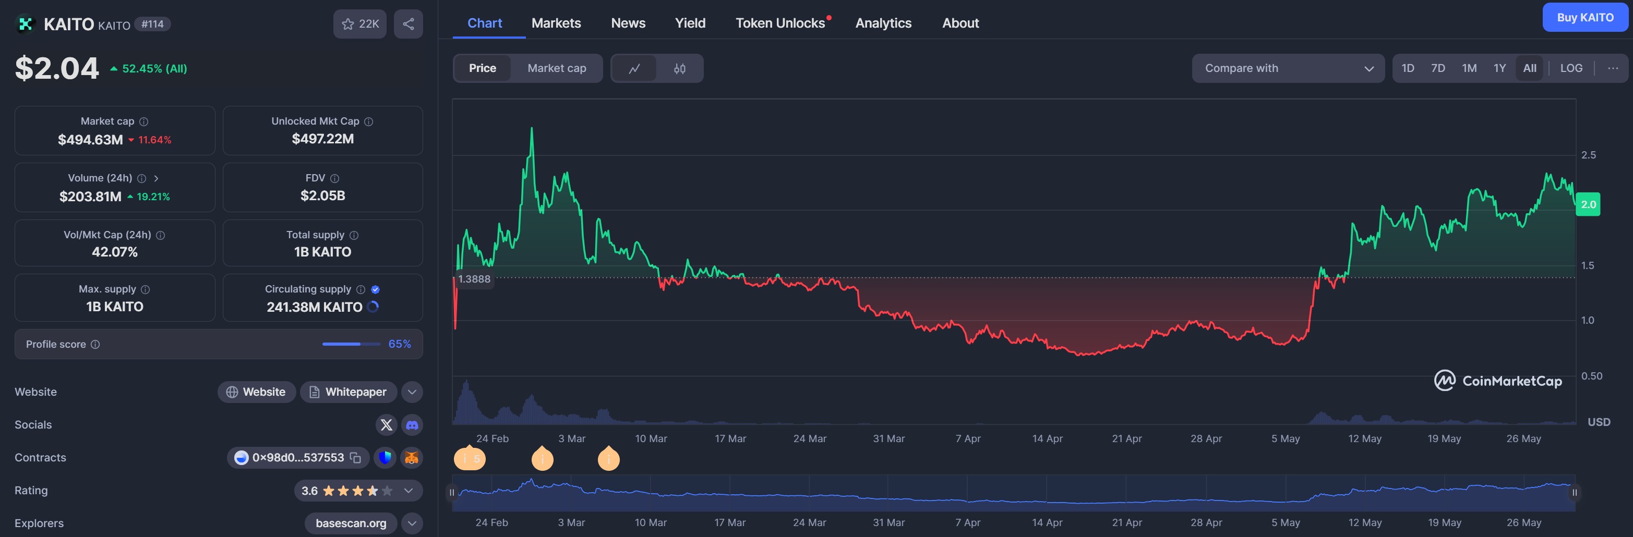Open basescan.org explorer link
The image size is (1633, 537).
coord(351,523)
